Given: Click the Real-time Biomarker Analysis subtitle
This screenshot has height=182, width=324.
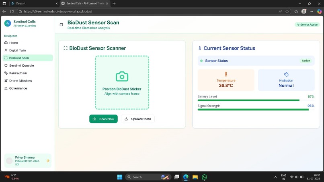Looking at the screenshot, I should tap(89, 28).
